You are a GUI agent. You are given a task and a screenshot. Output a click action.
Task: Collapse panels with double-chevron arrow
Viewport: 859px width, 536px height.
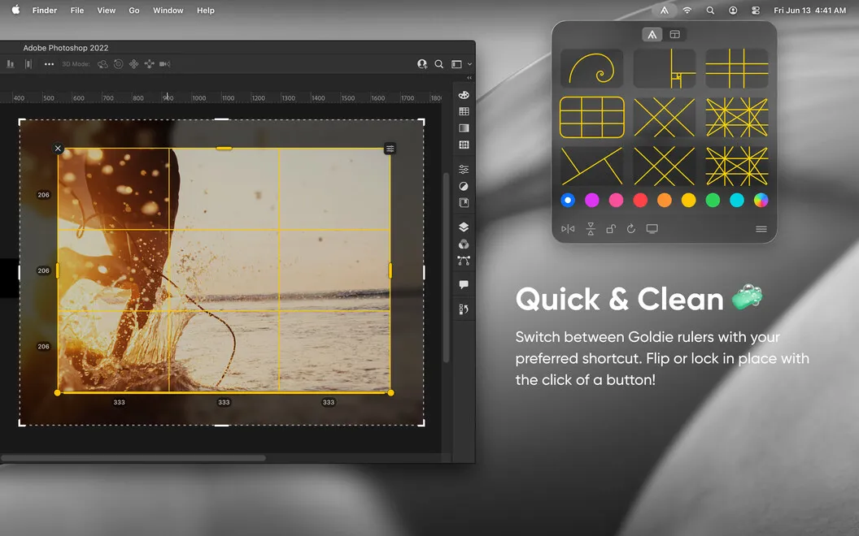[469, 78]
